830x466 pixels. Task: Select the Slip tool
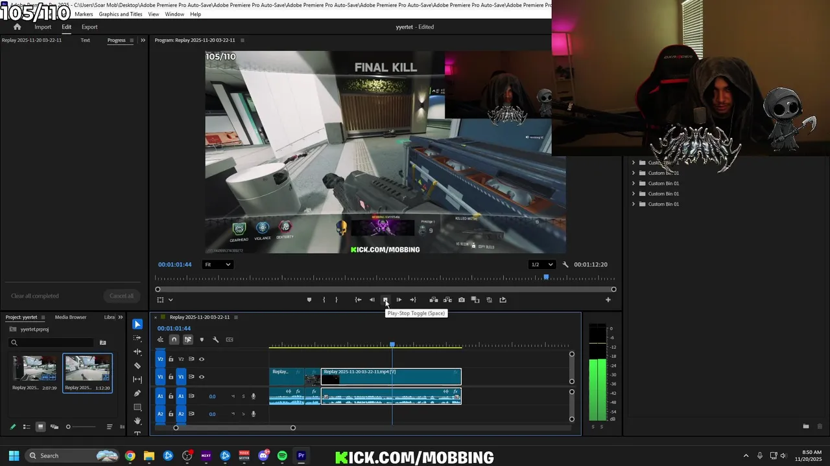click(x=137, y=379)
